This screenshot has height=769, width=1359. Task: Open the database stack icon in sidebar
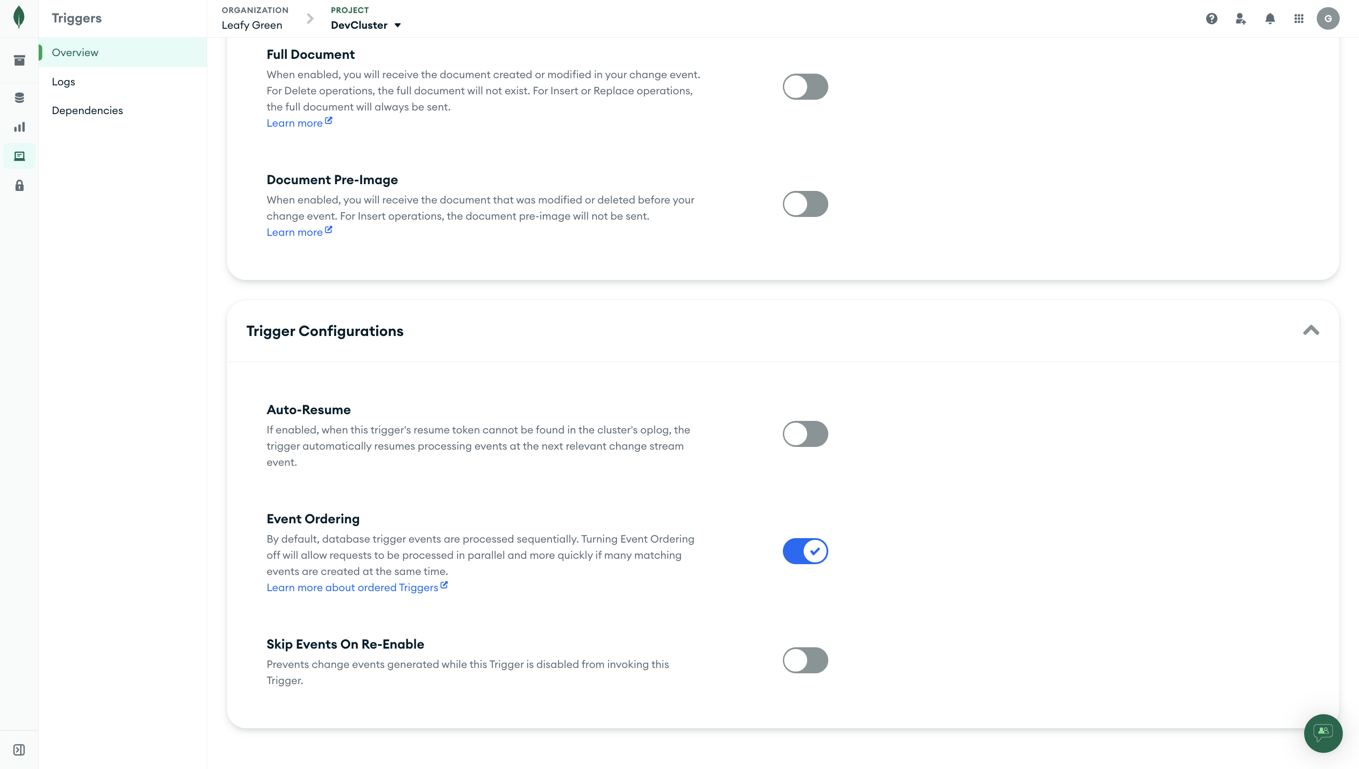(x=20, y=98)
